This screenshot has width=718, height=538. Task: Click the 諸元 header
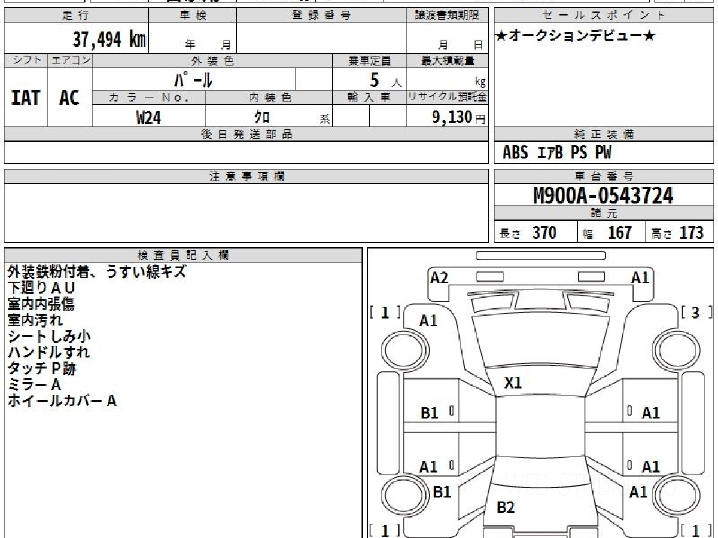click(x=604, y=213)
